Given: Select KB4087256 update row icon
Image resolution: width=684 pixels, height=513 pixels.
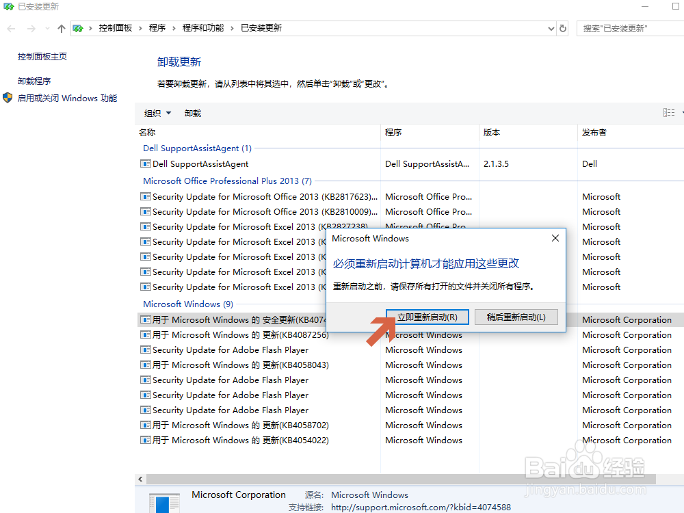Looking at the screenshot, I should pyautogui.click(x=145, y=335).
